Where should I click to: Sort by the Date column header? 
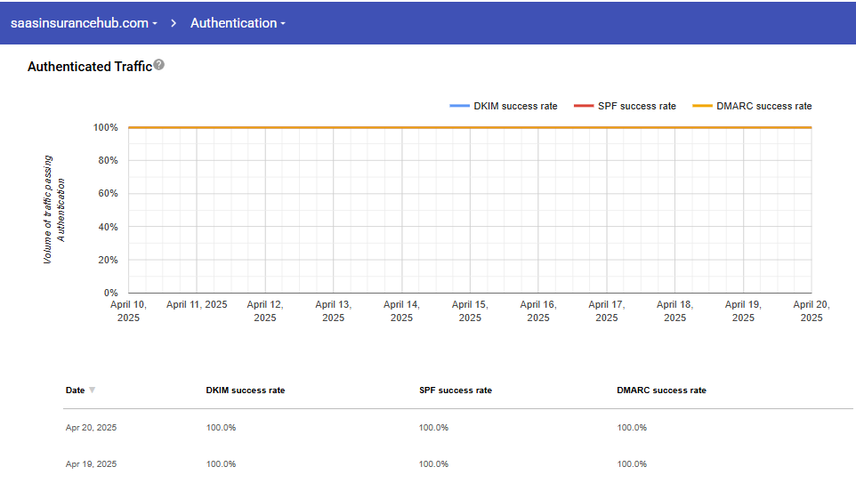[x=76, y=390]
